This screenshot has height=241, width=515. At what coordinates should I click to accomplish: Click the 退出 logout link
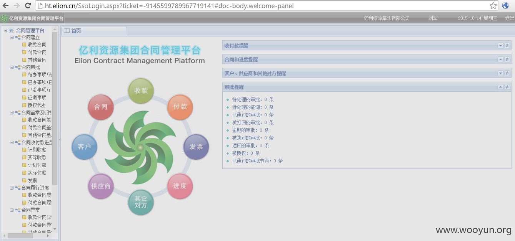click(510, 18)
